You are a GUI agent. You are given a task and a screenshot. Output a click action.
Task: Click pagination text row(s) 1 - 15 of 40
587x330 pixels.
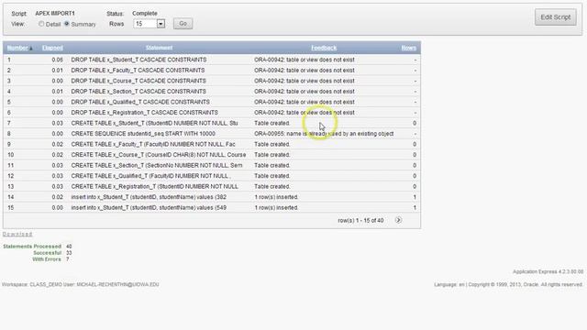coord(360,220)
